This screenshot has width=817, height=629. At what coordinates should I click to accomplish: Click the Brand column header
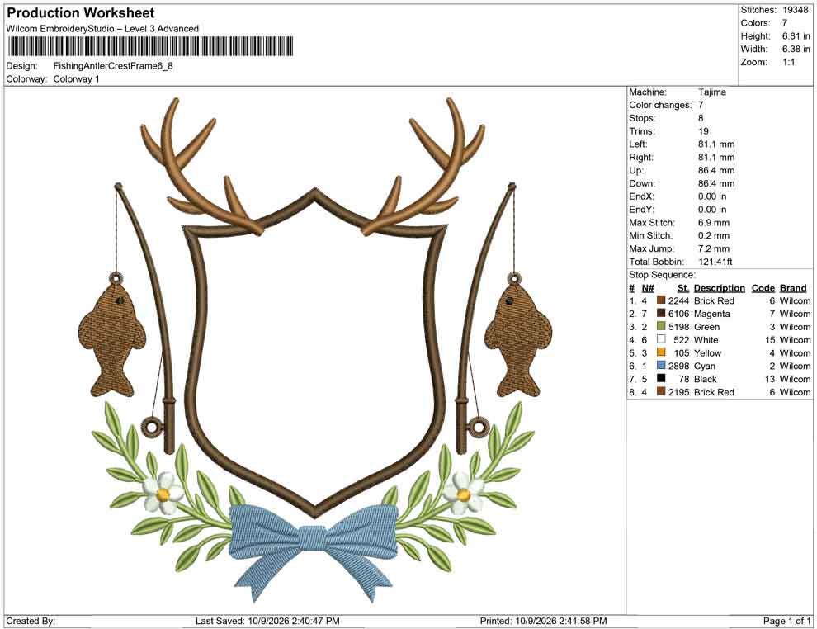tap(793, 287)
